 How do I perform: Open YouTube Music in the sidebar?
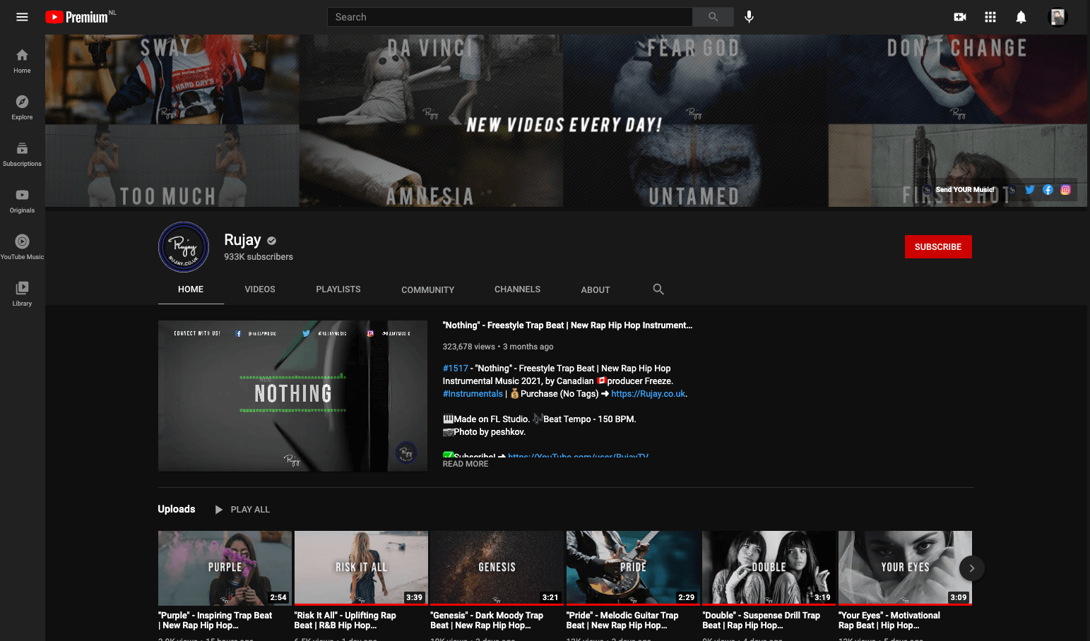click(22, 247)
